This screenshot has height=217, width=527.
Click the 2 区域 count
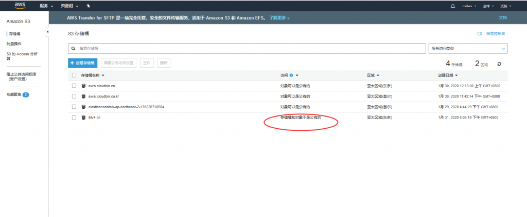[x=481, y=64]
